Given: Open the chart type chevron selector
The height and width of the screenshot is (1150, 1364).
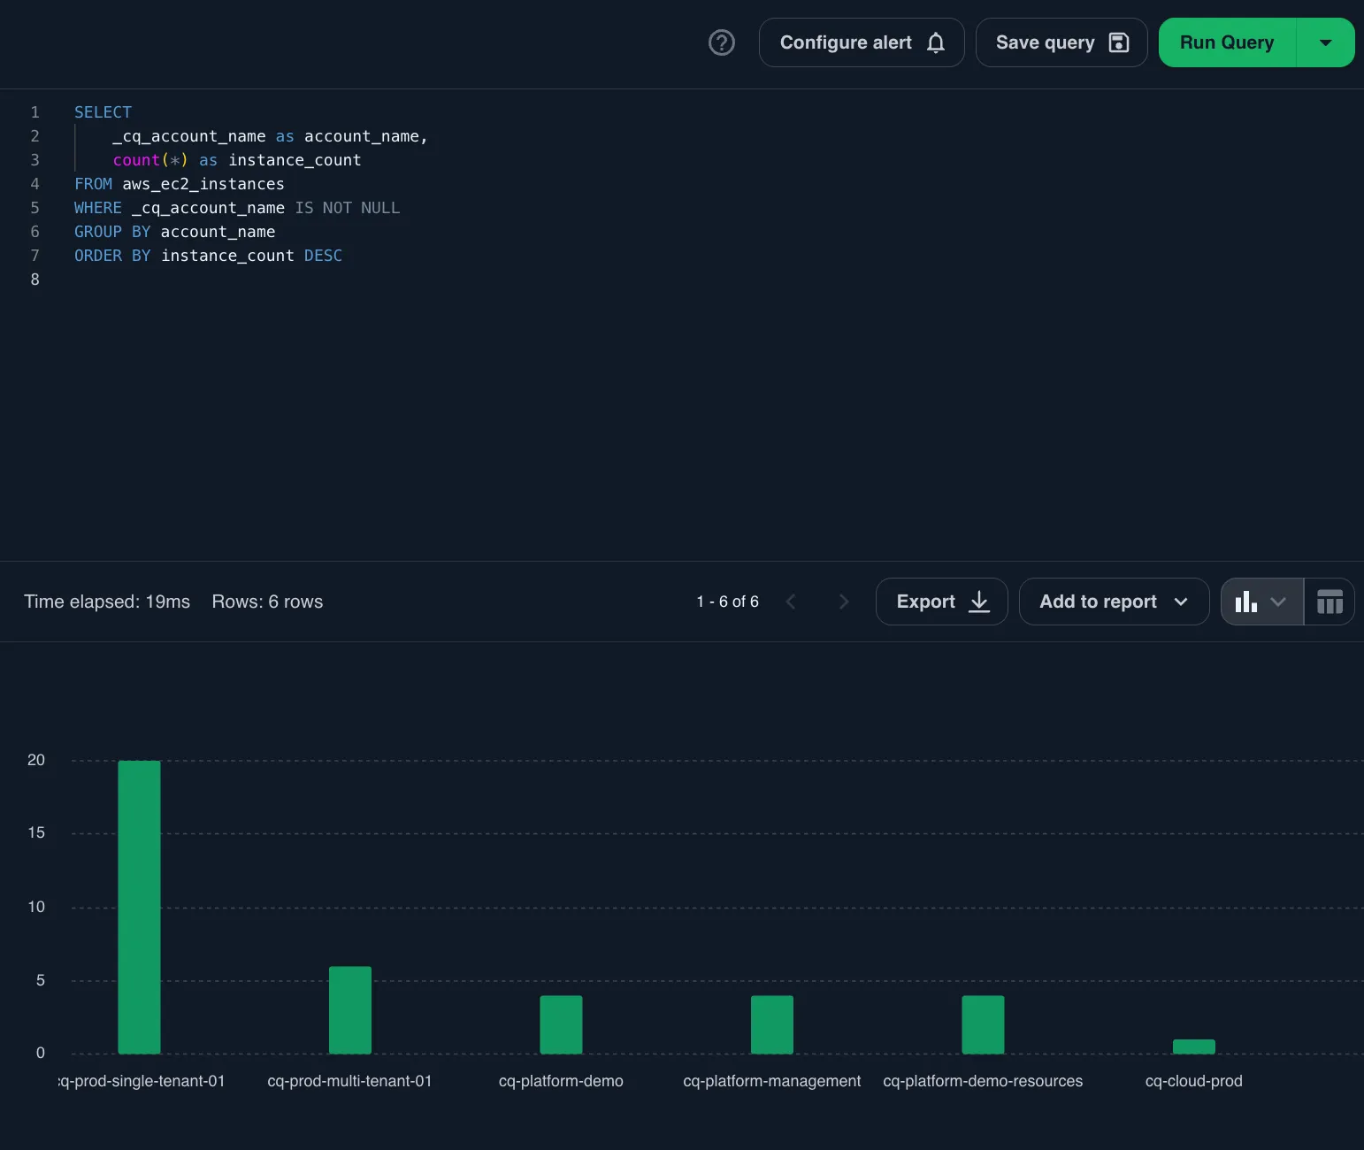Looking at the screenshot, I should pos(1276,602).
